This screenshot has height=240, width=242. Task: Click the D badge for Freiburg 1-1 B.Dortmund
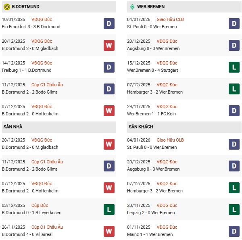[x=109, y=67]
